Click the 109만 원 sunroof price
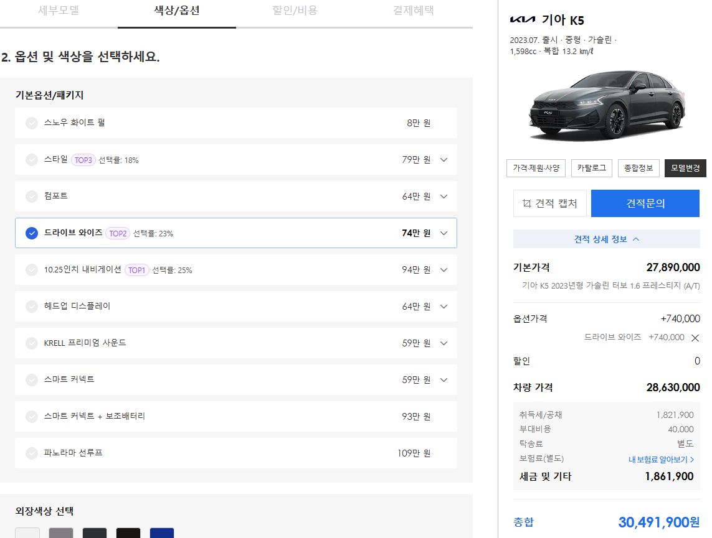The image size is (712, 538). tap(414, 453)
